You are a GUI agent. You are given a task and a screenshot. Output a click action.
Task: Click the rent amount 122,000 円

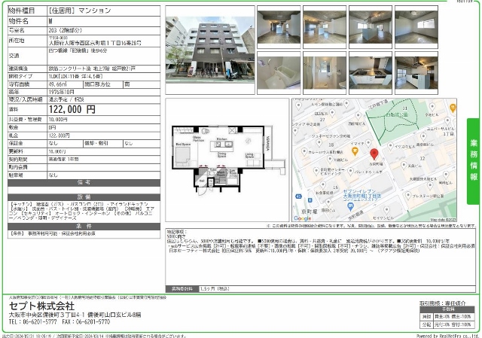point(72,109)
